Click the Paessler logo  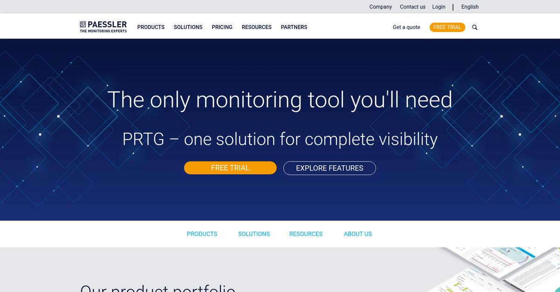pos(103,27)
